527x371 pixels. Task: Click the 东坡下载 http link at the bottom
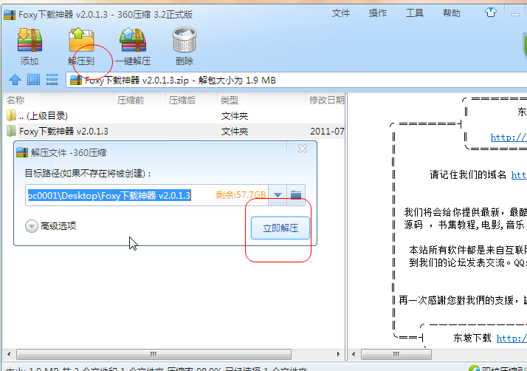tap(512, 338)
